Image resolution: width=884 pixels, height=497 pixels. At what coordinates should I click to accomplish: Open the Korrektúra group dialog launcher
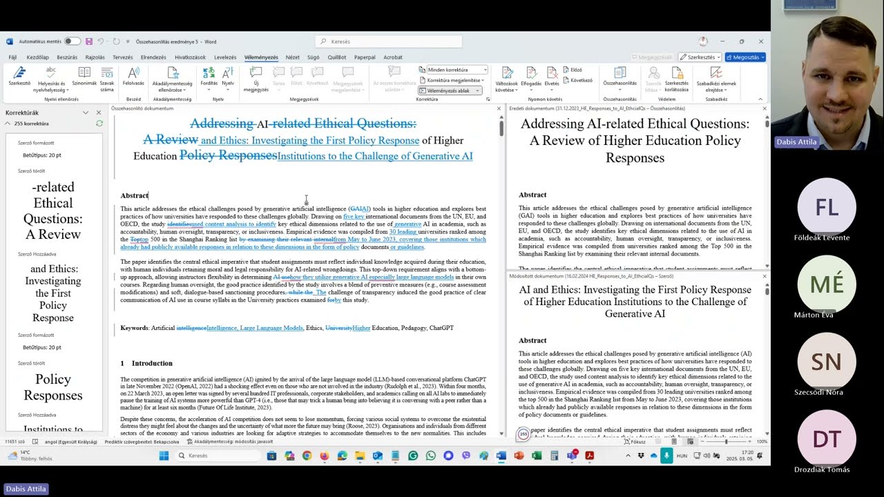488,99
